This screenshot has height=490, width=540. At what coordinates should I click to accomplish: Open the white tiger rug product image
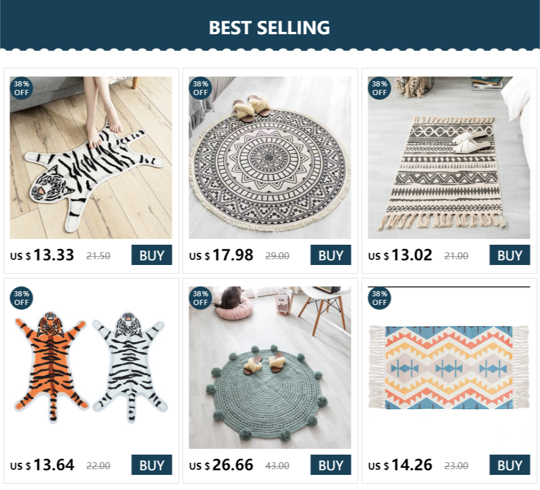[91, 158]
